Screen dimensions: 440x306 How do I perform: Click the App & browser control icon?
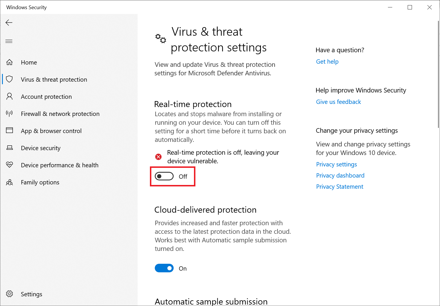pos(9,130)
